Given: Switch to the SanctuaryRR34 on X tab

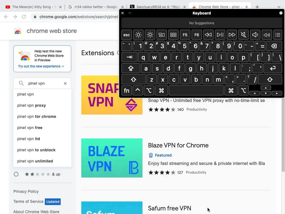Looking at the screenshot, I should tap(158, 7).
